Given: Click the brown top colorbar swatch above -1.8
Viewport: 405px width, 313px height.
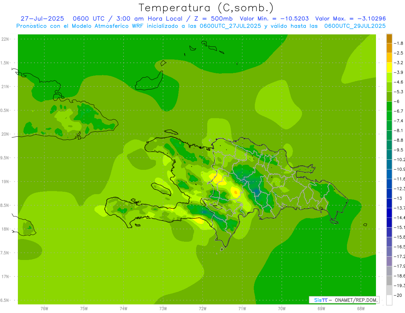Looking at the screenshot, I should (x=389, y=38).
